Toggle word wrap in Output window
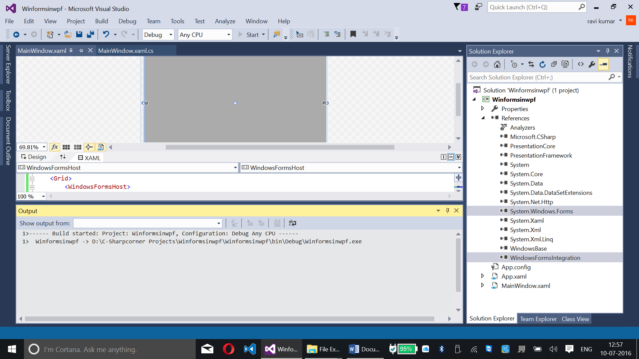This screenshot has height=359, width=639. (293, 223)
